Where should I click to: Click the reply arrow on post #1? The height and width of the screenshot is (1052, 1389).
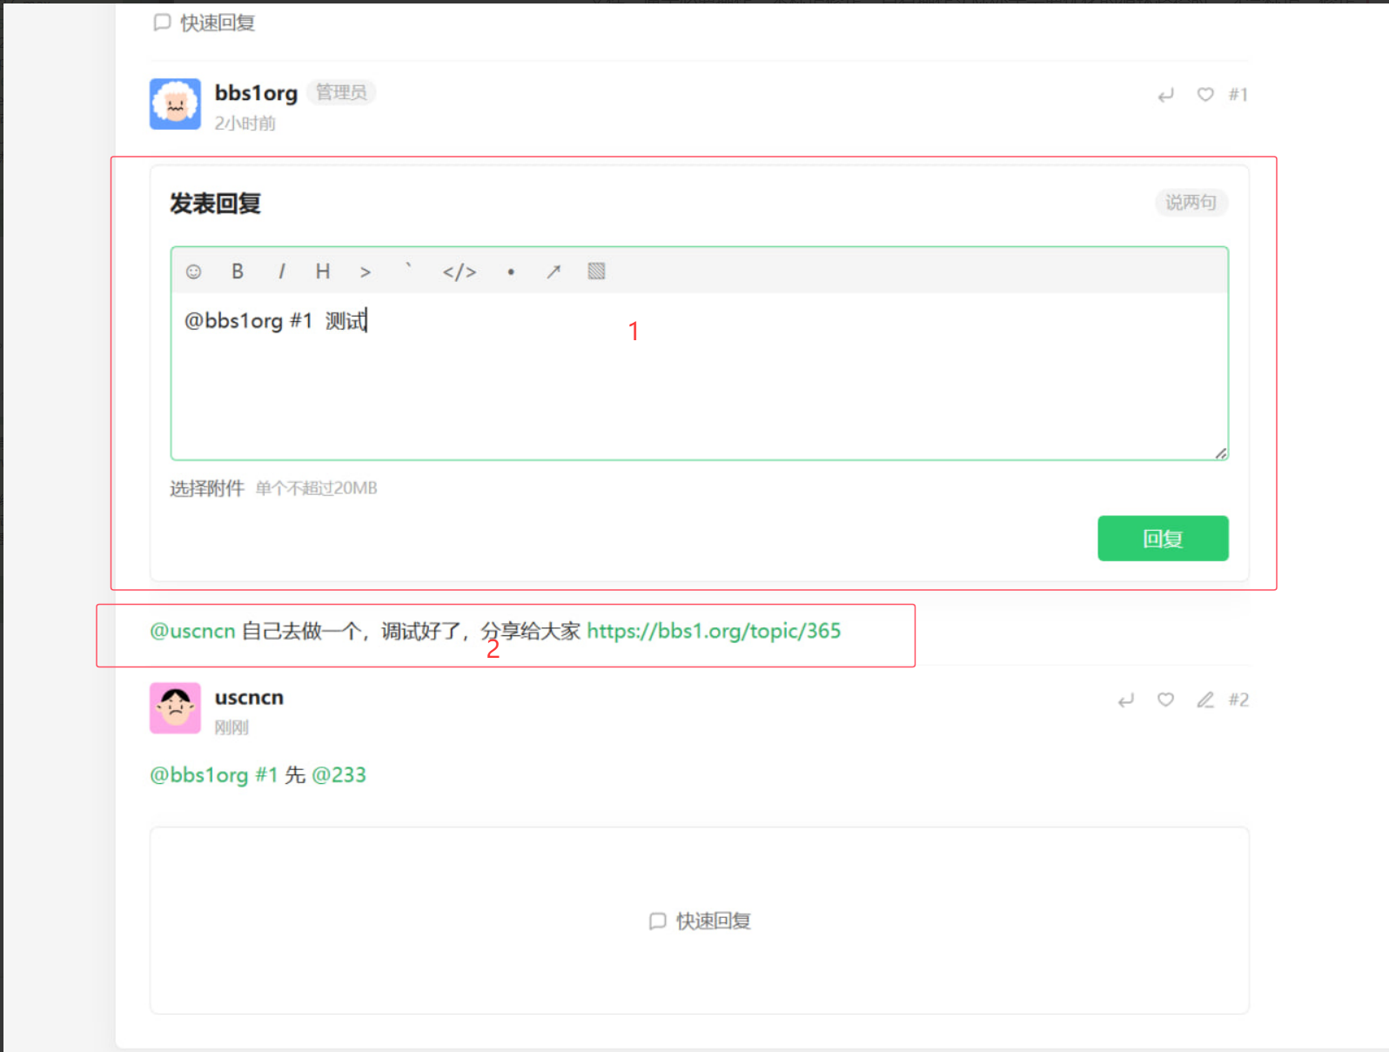tap(1166, 95)
